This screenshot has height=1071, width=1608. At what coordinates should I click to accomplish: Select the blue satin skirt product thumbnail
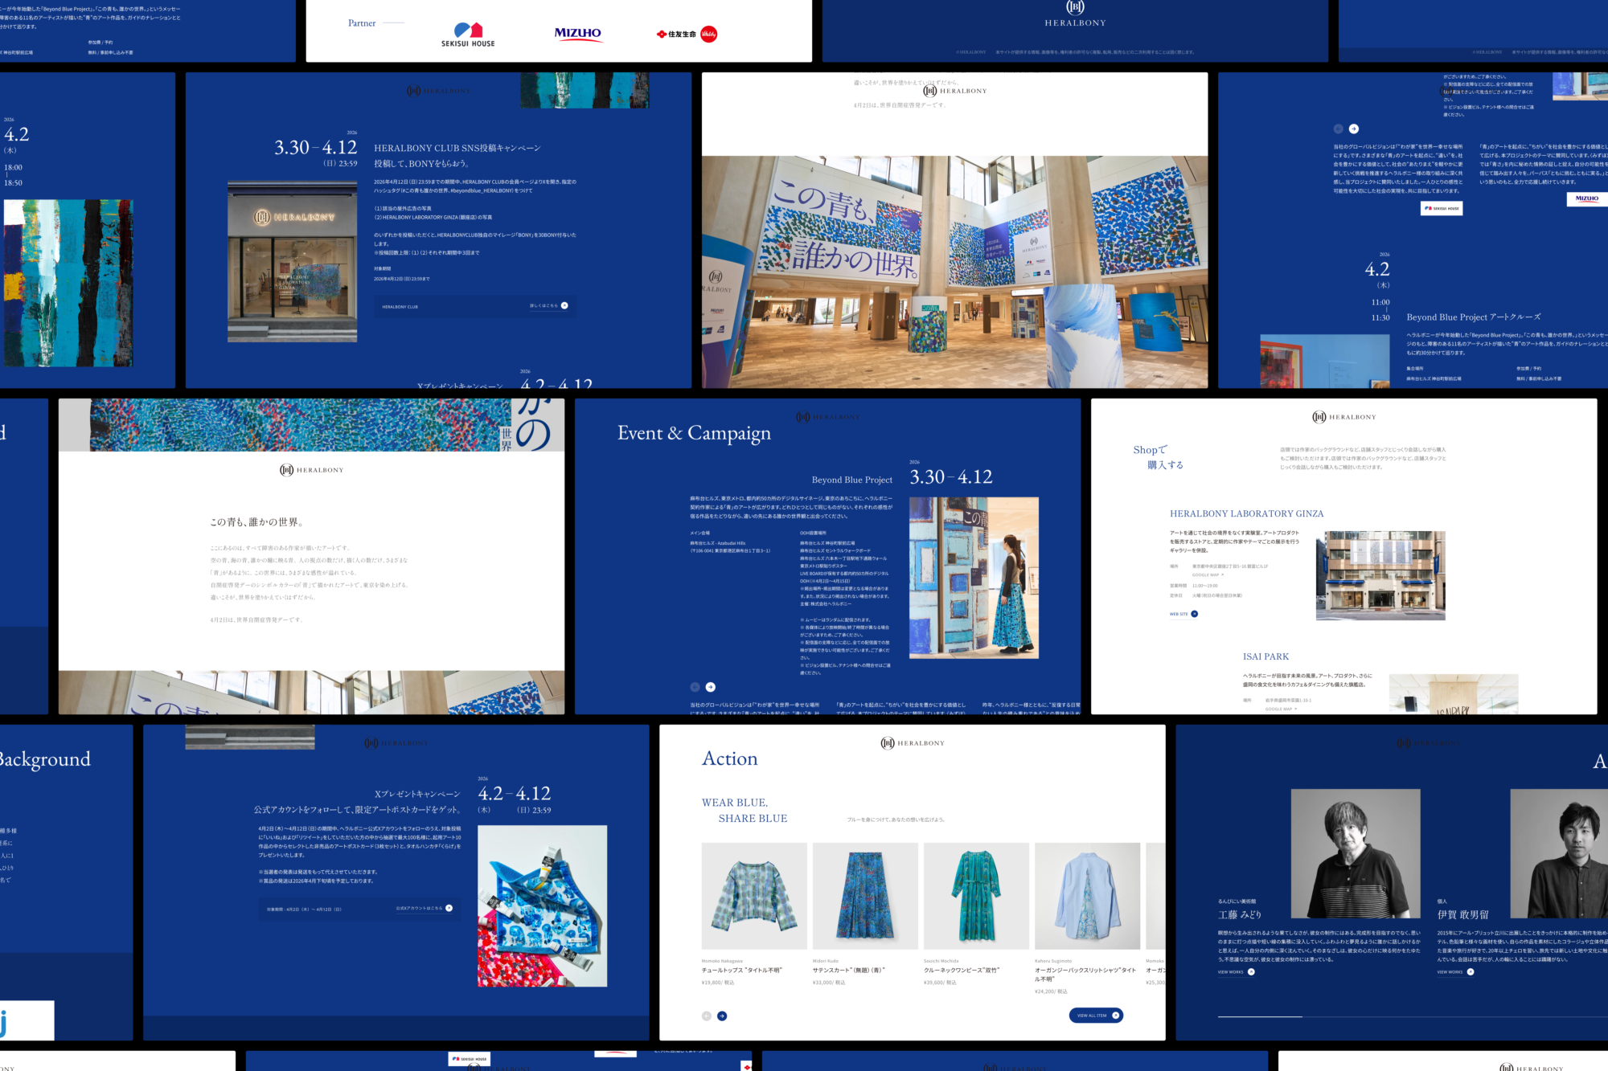[865, 896]
